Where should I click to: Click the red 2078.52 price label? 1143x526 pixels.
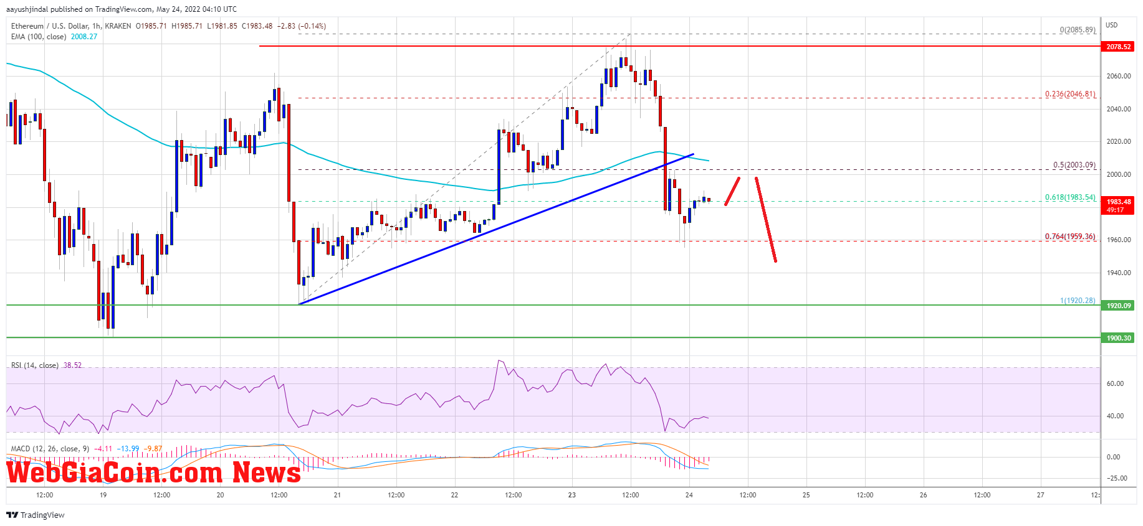pyautogui.click(x=1118, y=47)
